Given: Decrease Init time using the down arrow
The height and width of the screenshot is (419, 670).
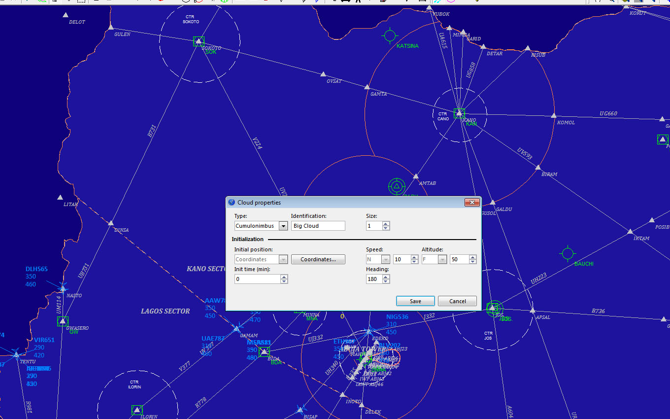Looking at the screenshot, I should 284,281.
